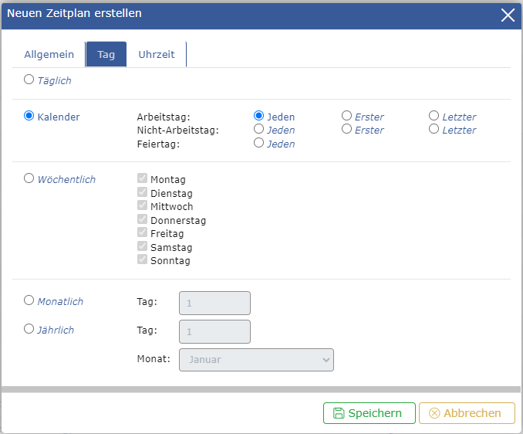Choose Jeden for Feiertag
523x434 pixels.
click(x=259, y=142)
